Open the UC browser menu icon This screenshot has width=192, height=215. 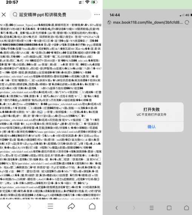pos(152,208)
